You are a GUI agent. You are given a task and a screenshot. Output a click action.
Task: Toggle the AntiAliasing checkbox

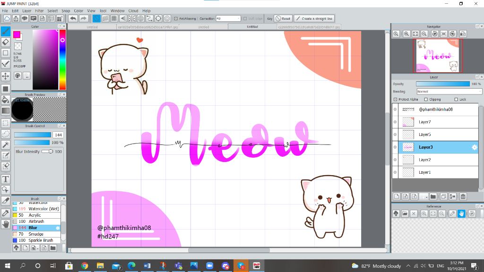click(176, 18)
